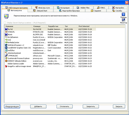Enable Display Secret Startup Locations checkbox

pos(5,23)
